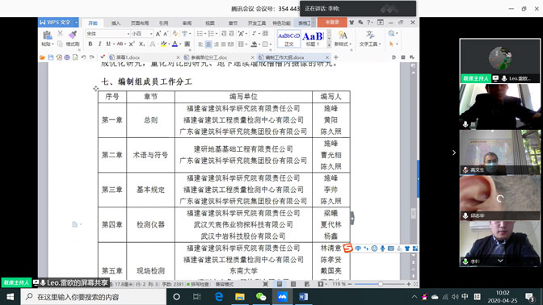The height and width of the screenshot is (305, 543).
Task: Switch to the 插入 ribbon tab
Action: 116,23
